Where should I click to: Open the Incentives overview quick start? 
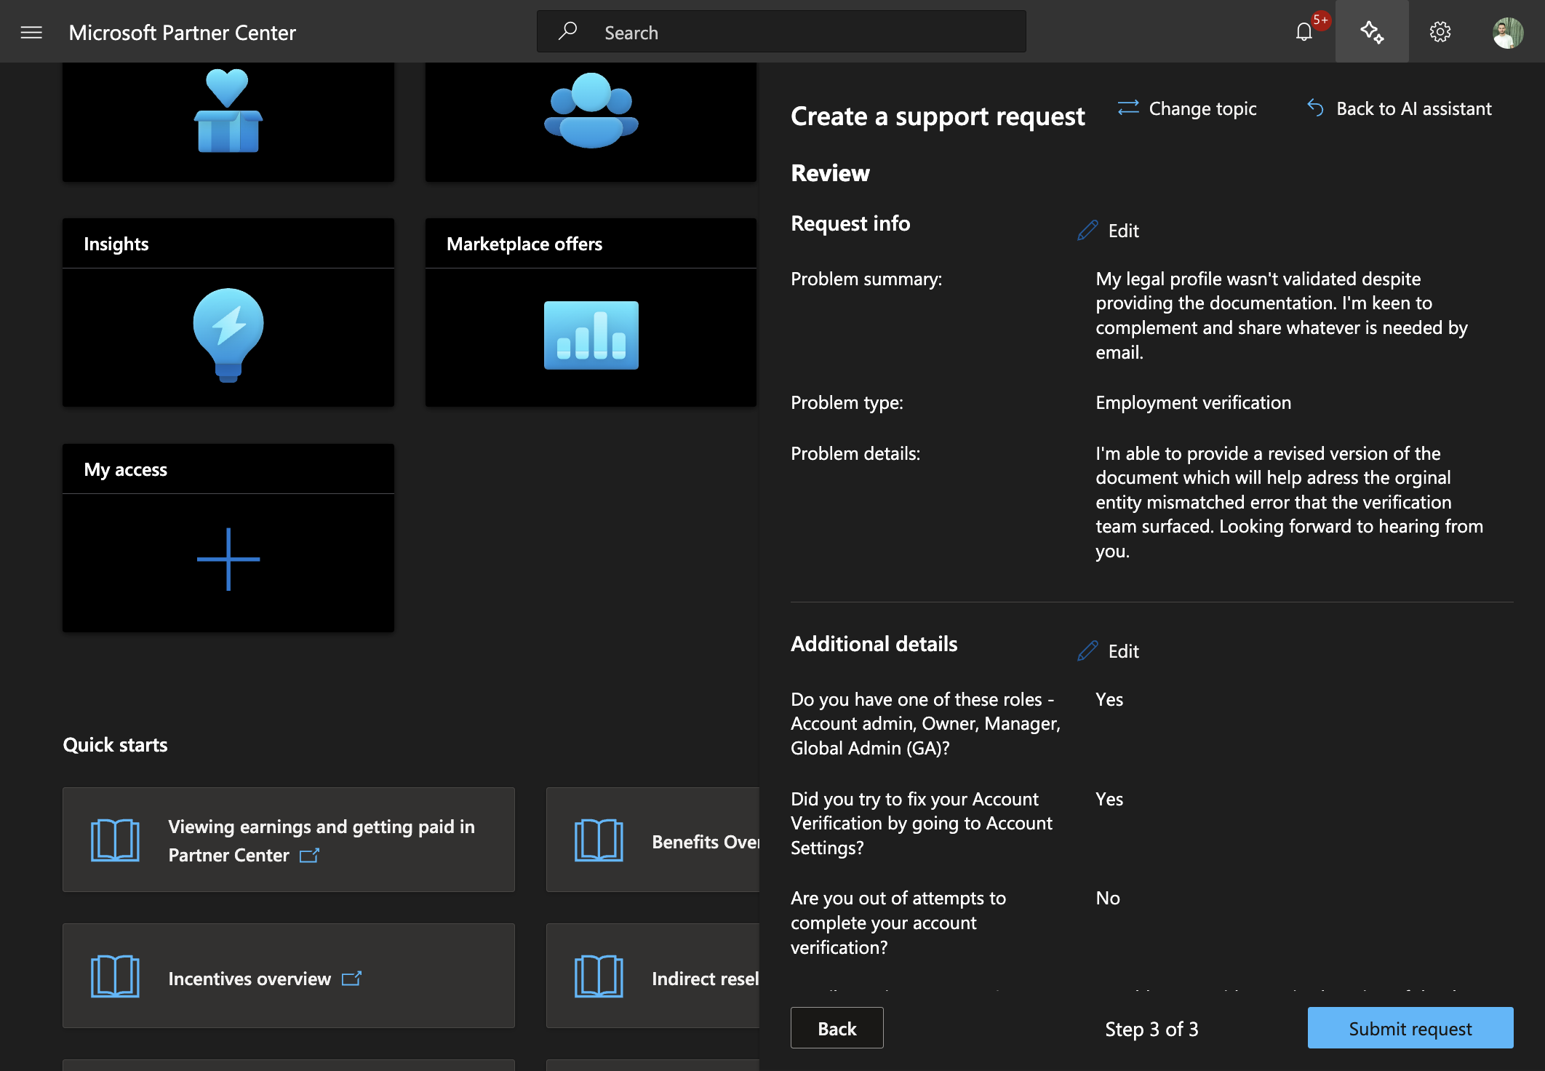tap(289, 976)
